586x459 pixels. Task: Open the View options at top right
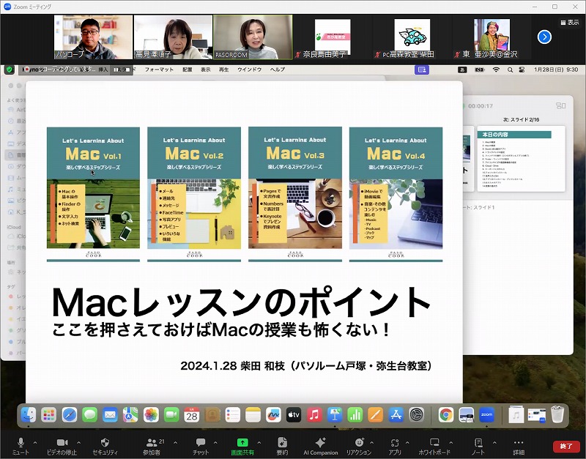[568, 23]
